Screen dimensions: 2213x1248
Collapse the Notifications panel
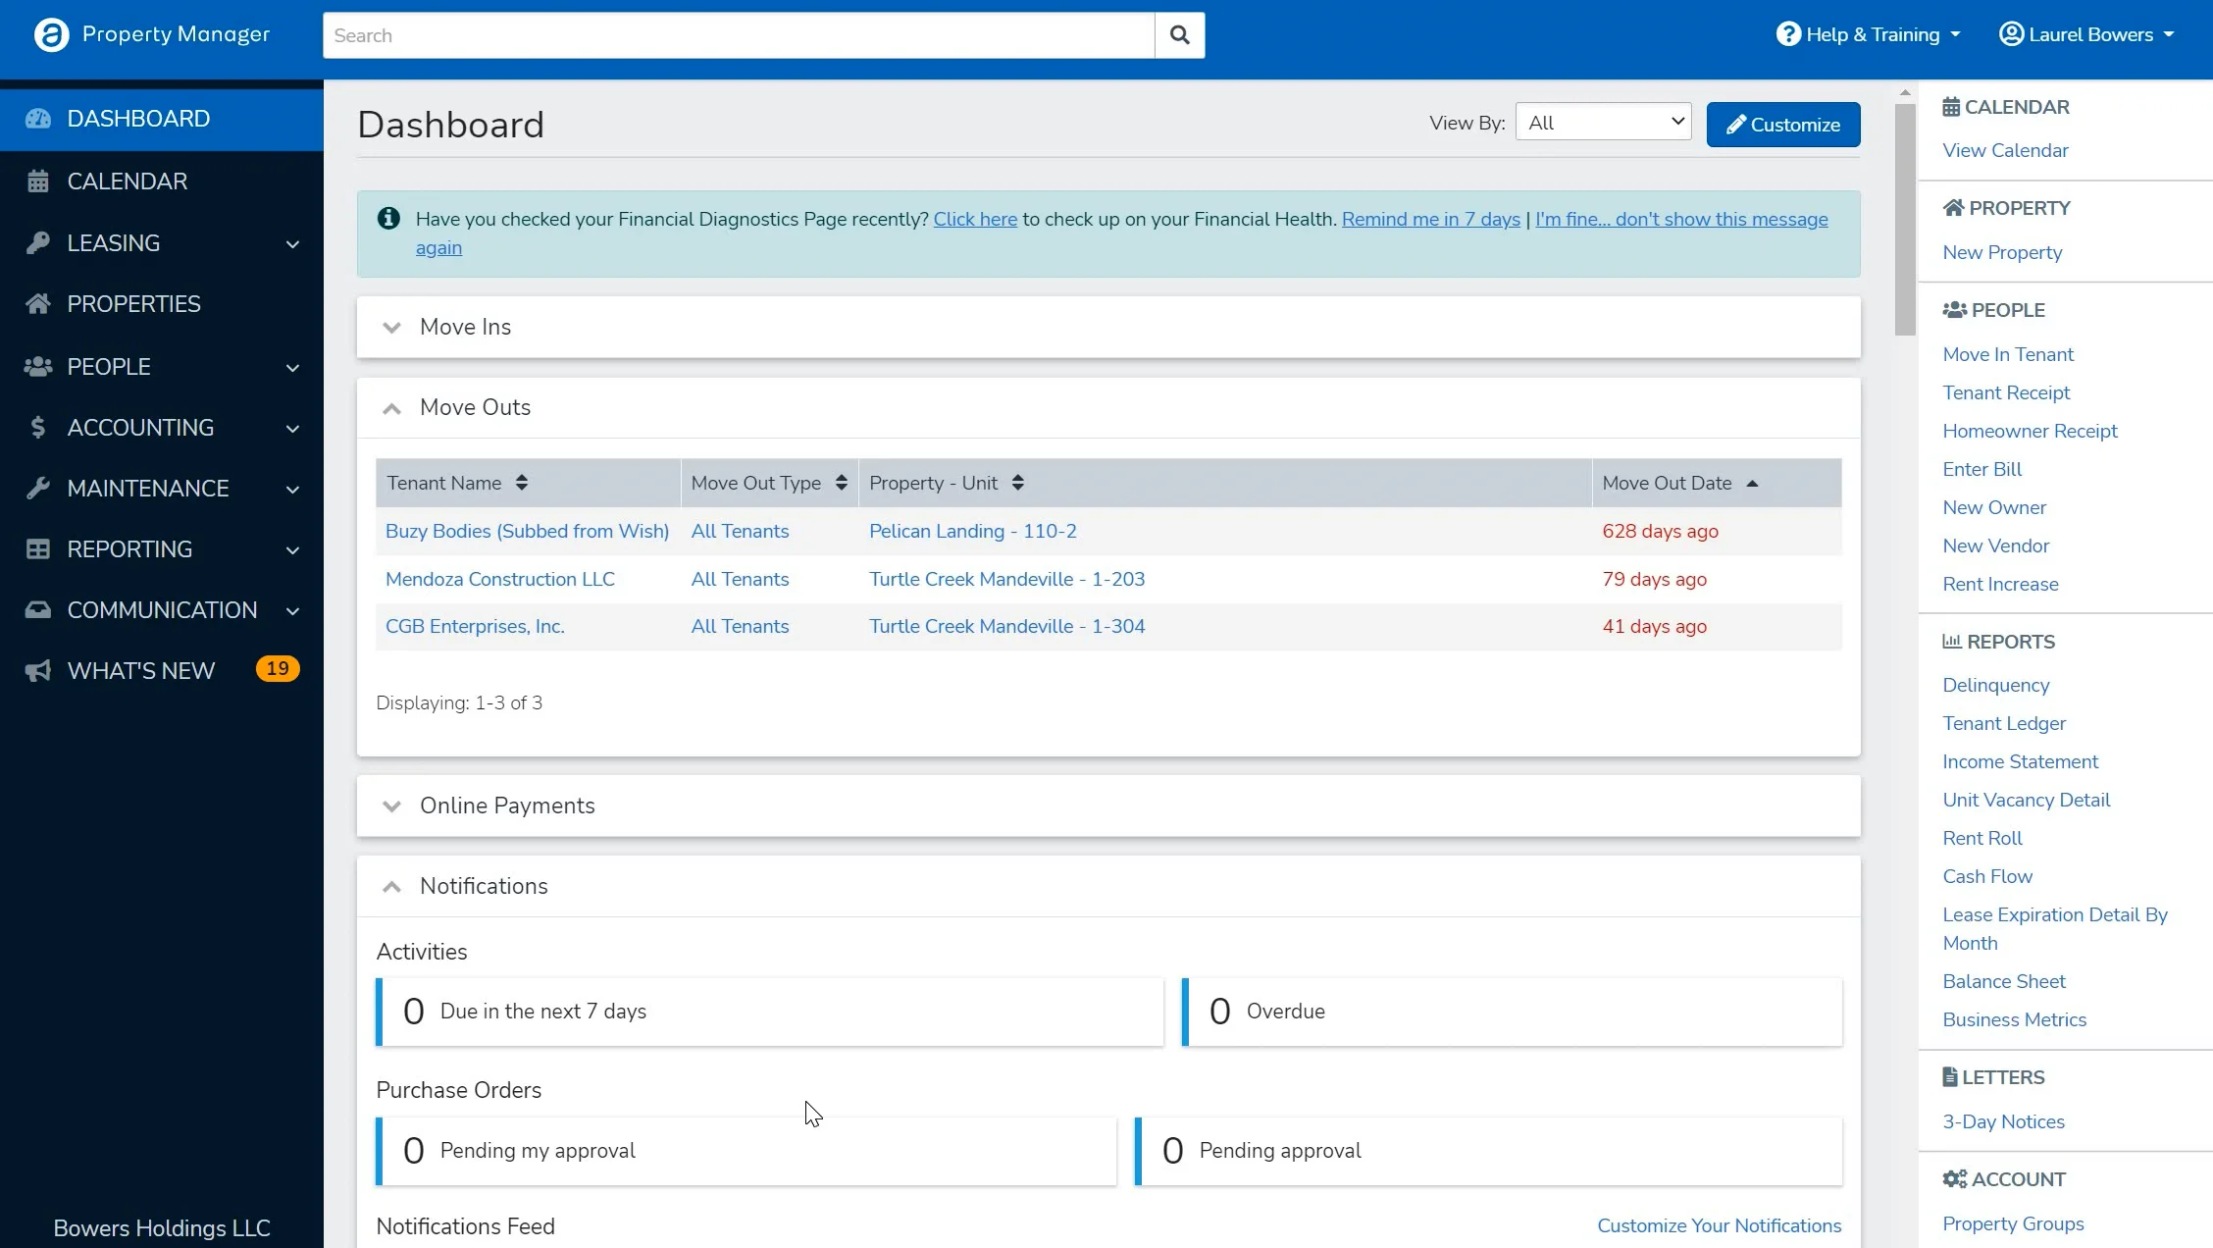click(x=391, y=887)
